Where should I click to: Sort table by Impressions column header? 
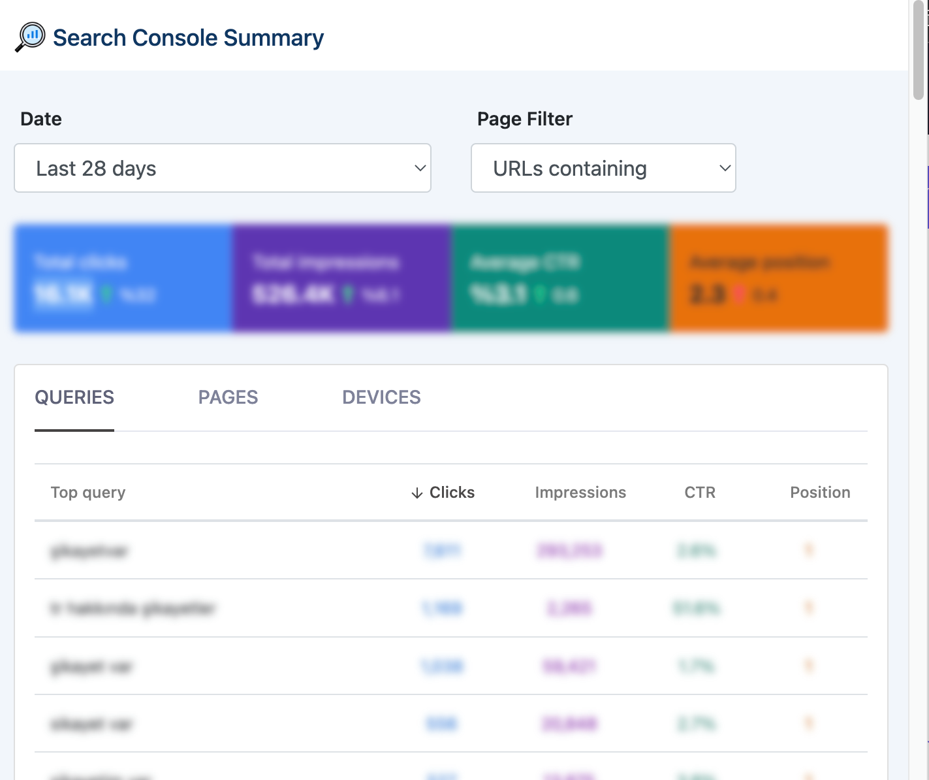click(x=580, y=493)
